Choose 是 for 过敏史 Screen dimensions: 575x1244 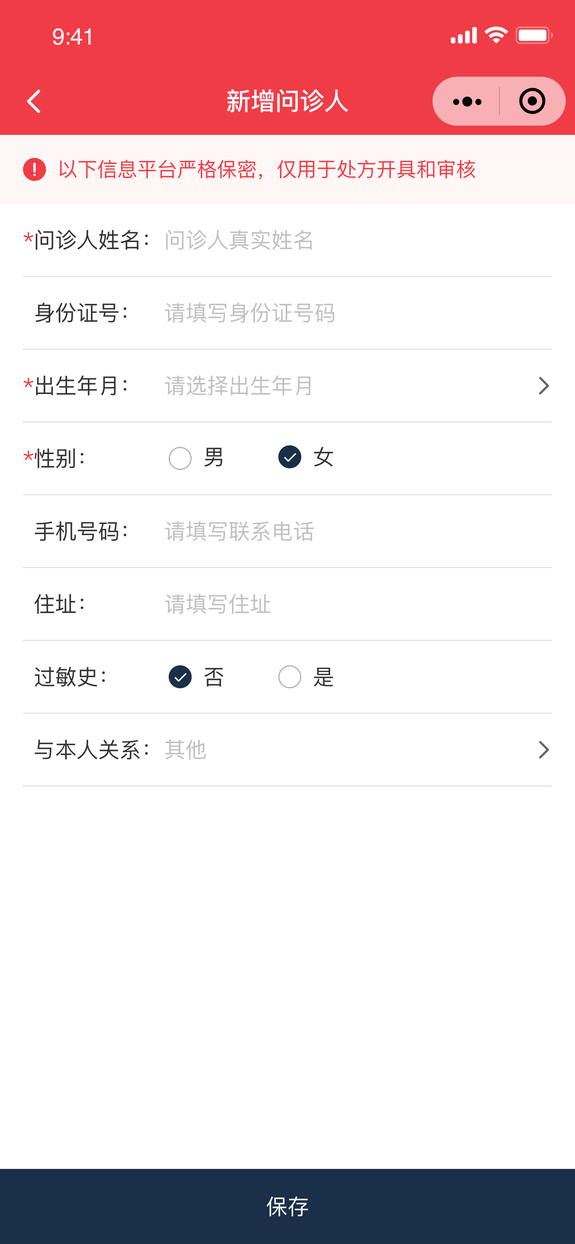290,677
